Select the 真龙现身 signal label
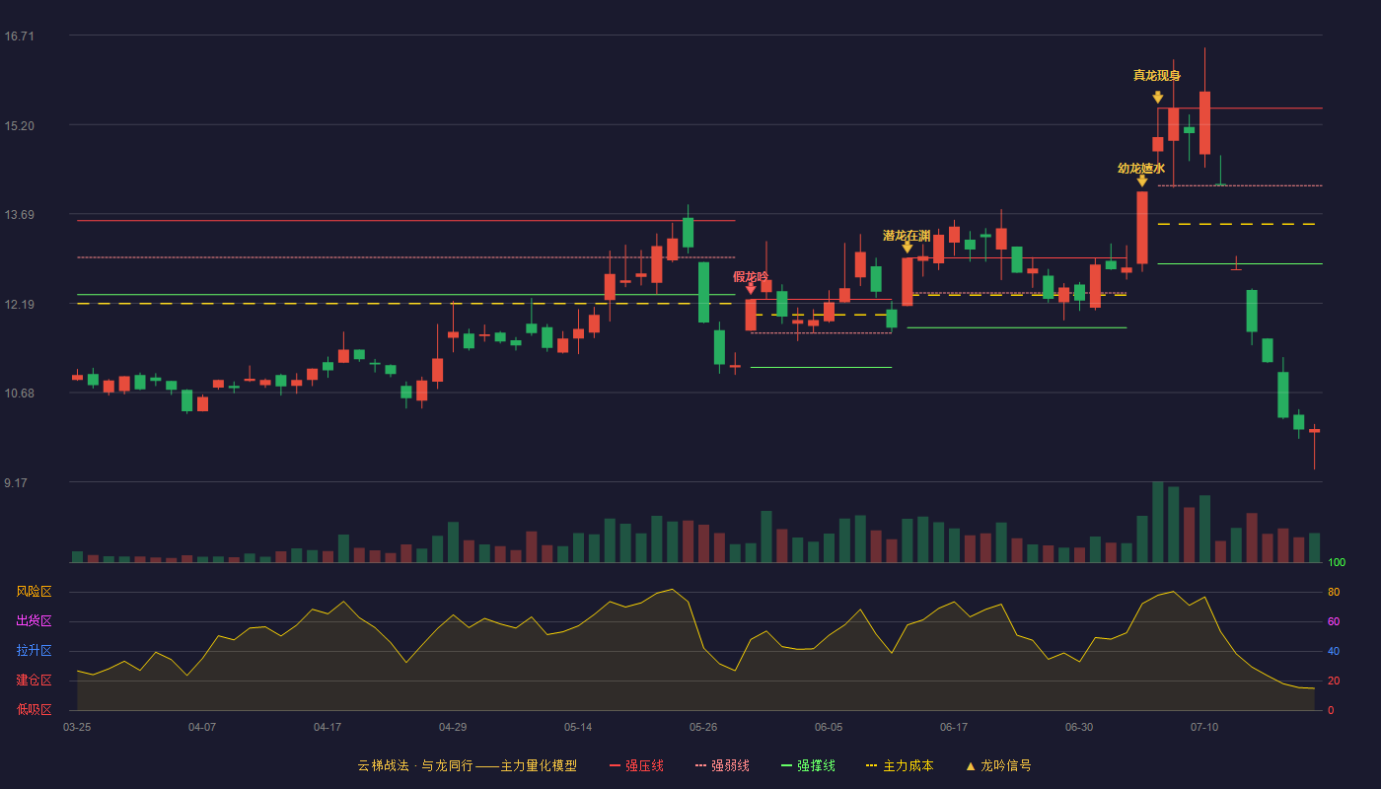 [1157, 76]
